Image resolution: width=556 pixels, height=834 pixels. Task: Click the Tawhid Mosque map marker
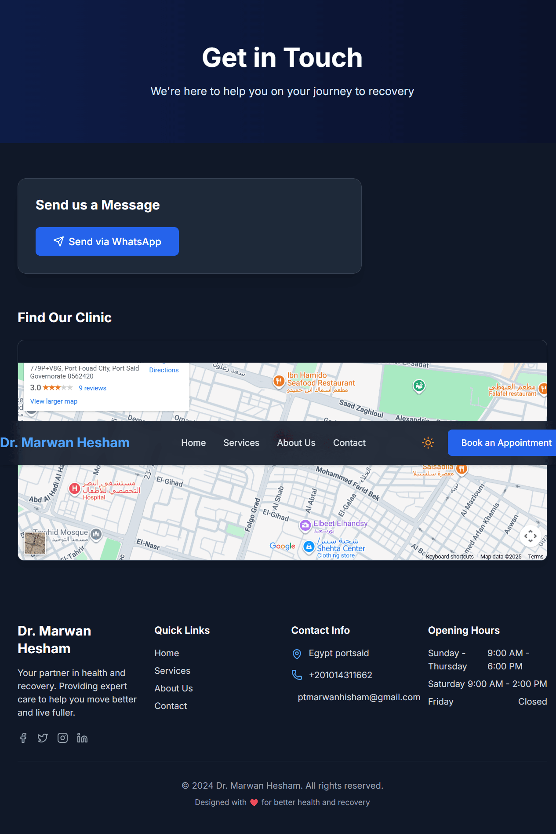(x=96, y=534)
